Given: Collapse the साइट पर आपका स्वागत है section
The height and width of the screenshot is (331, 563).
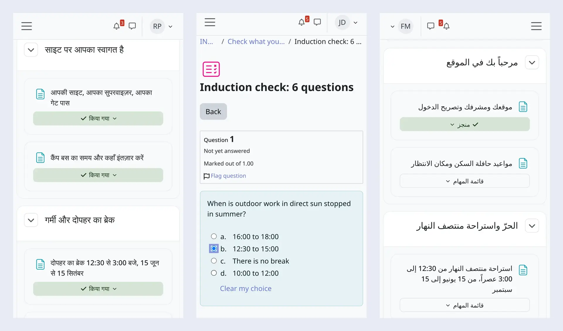Looking at the screenshot, I should pyautogui.click(x=31, y=50).
